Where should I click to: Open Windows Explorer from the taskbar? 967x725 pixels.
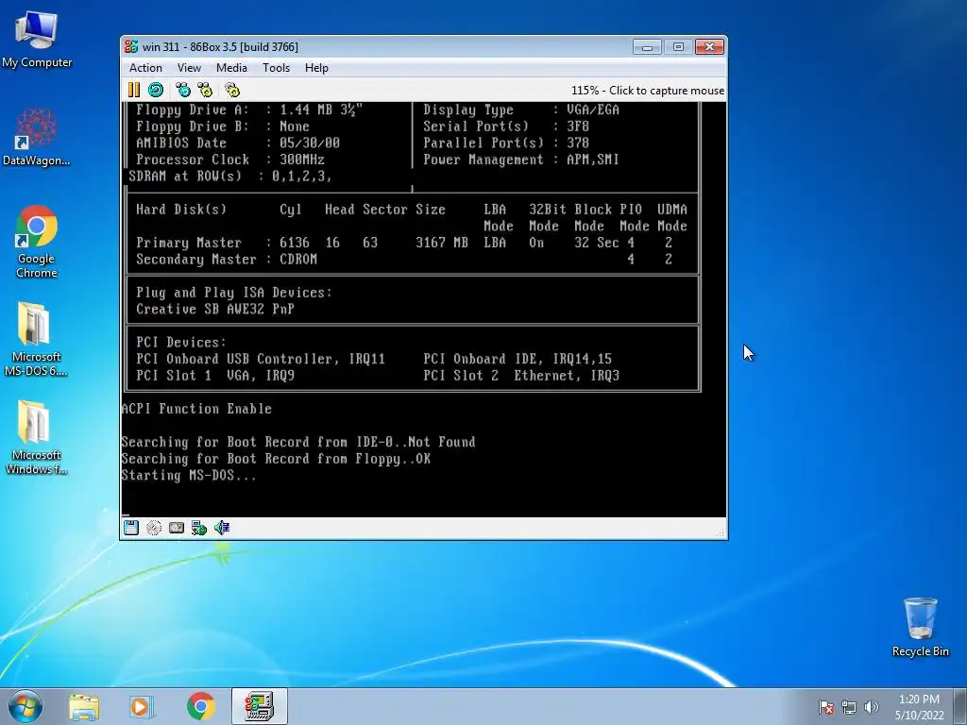tap(84, 706)
